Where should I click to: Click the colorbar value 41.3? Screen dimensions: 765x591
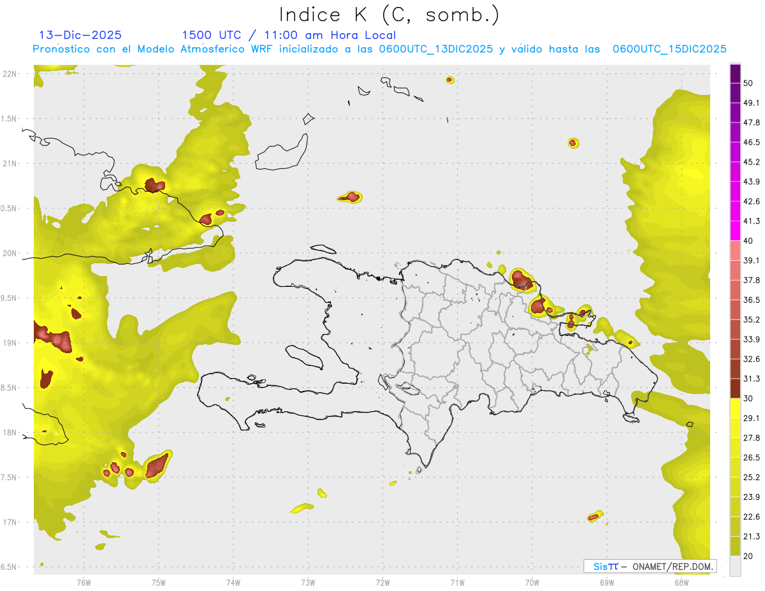pyautogui.click(x=751, y=221)
